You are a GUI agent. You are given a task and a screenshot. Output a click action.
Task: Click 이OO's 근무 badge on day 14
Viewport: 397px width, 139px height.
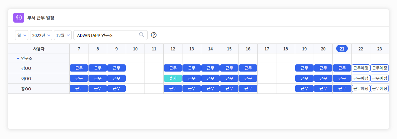[x=210, y=78]
